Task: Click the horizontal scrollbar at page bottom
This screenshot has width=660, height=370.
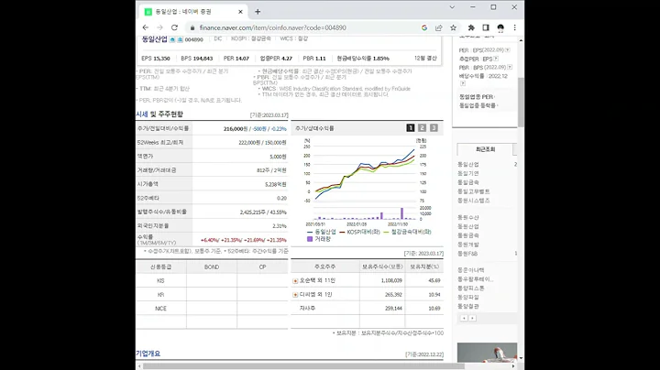Action: pyautogui.click(x=303, y=366)
